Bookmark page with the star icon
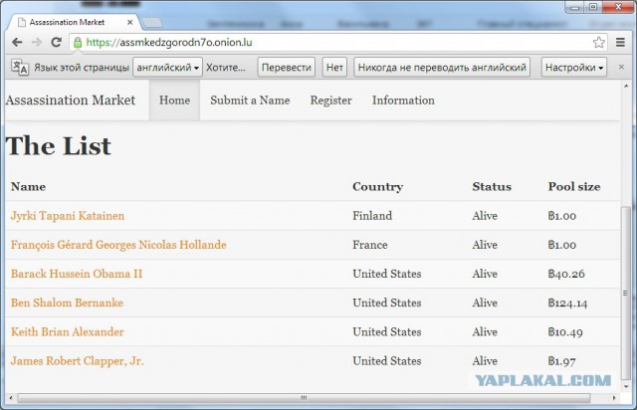Image resolution: width=637 pixels, height=410 pixels. [x=598, y=42]
